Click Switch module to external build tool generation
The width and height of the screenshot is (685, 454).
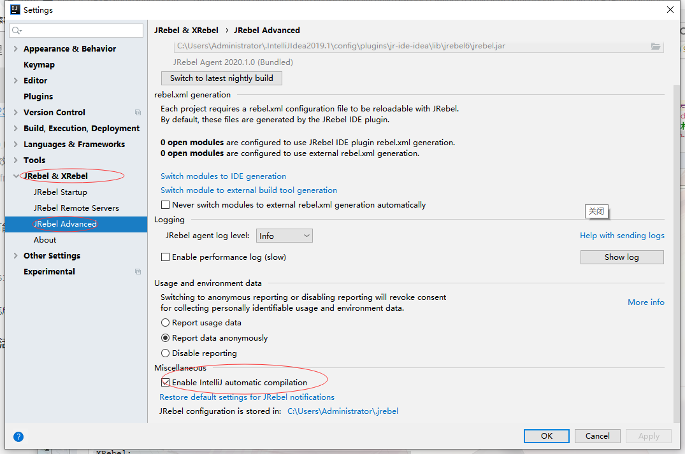(249, 190)
